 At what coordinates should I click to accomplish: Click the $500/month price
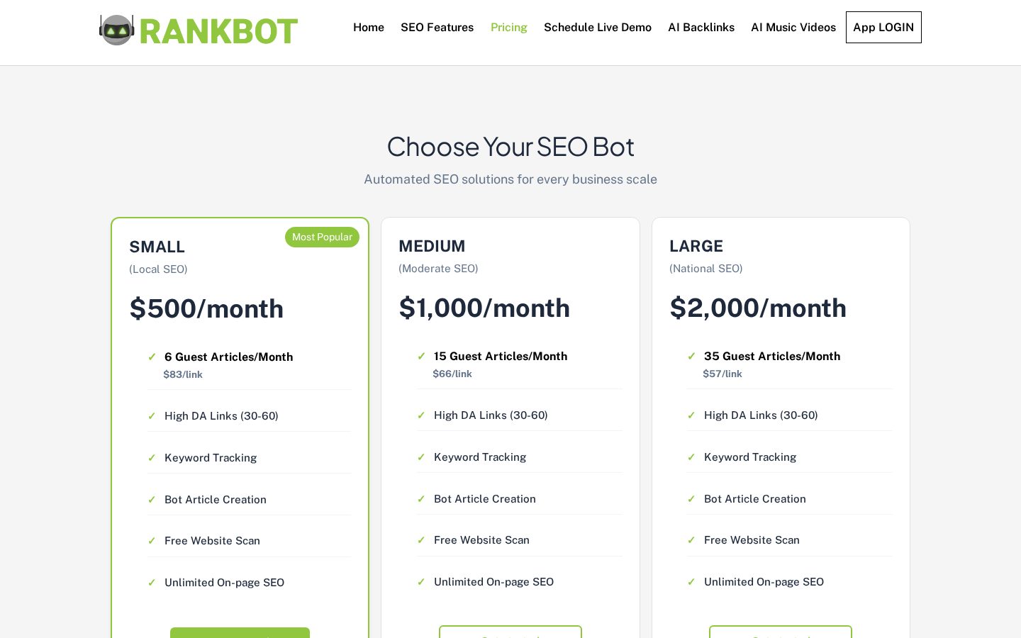click(x=206, y=308)
